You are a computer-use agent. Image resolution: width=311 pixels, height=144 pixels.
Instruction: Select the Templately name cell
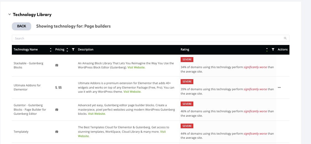[x=21, y=132]
